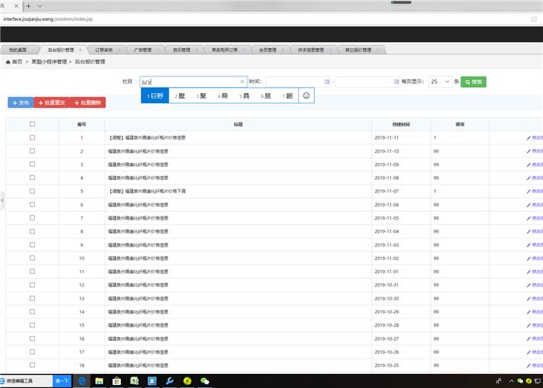Switch to the 会员管理 tab
The height and width of the screenshot is (388, 543).
point(267,50)
